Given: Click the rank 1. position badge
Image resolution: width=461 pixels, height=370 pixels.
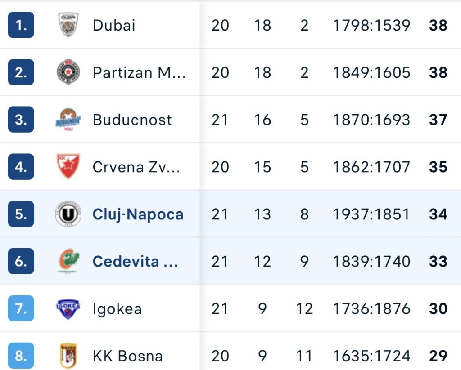Looking at the screenshot, I should (21, 25).
